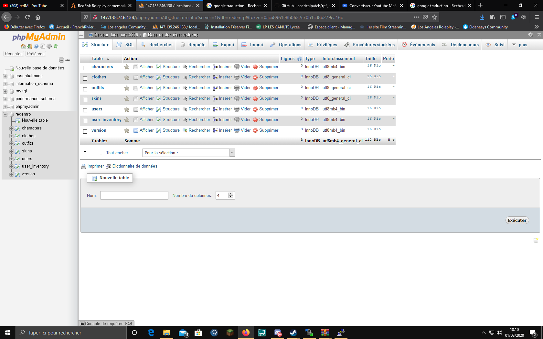Click the Lignes help question icon
Image resolution: width=543 pixels, height=339 pixels.
tap(300, 59)
